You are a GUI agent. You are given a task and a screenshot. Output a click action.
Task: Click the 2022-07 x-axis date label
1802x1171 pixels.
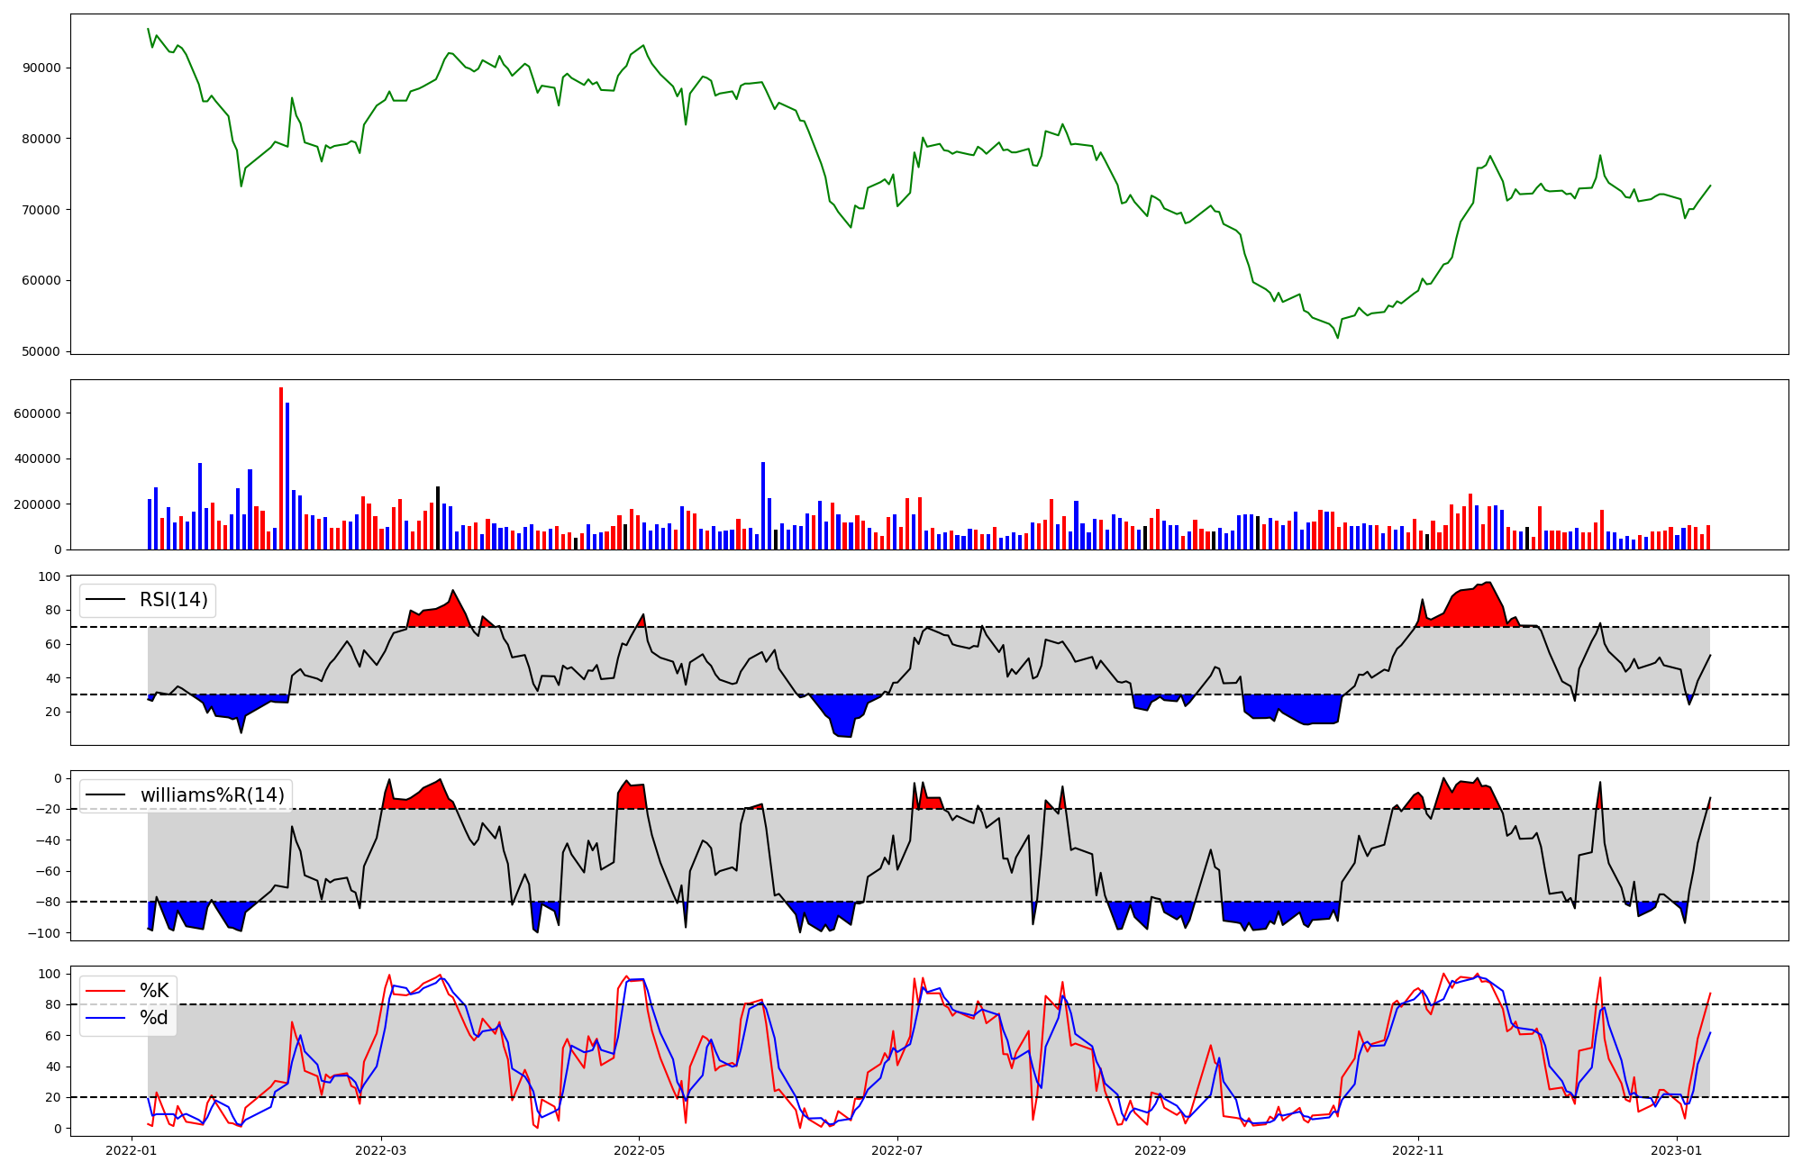[x=897, y=1150]
